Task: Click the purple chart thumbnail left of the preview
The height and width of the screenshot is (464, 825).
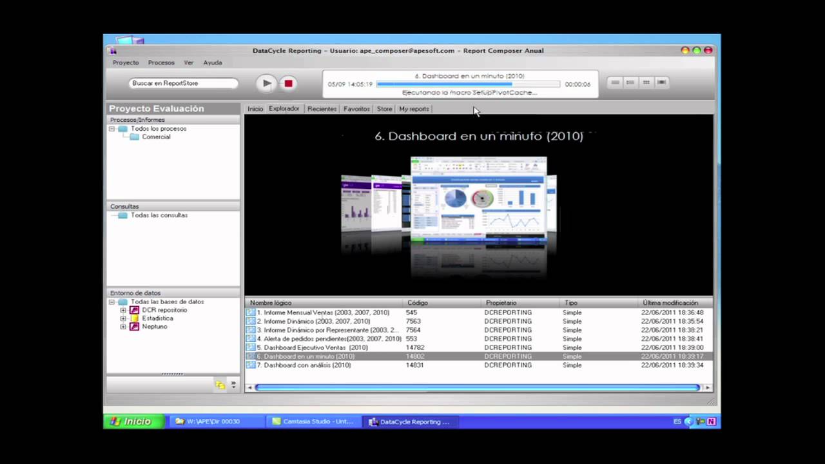Action: pos(356,203)
